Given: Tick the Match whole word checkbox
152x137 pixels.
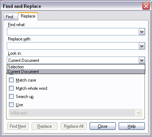Looking at the screenshot, I should [x=11, y=88].
